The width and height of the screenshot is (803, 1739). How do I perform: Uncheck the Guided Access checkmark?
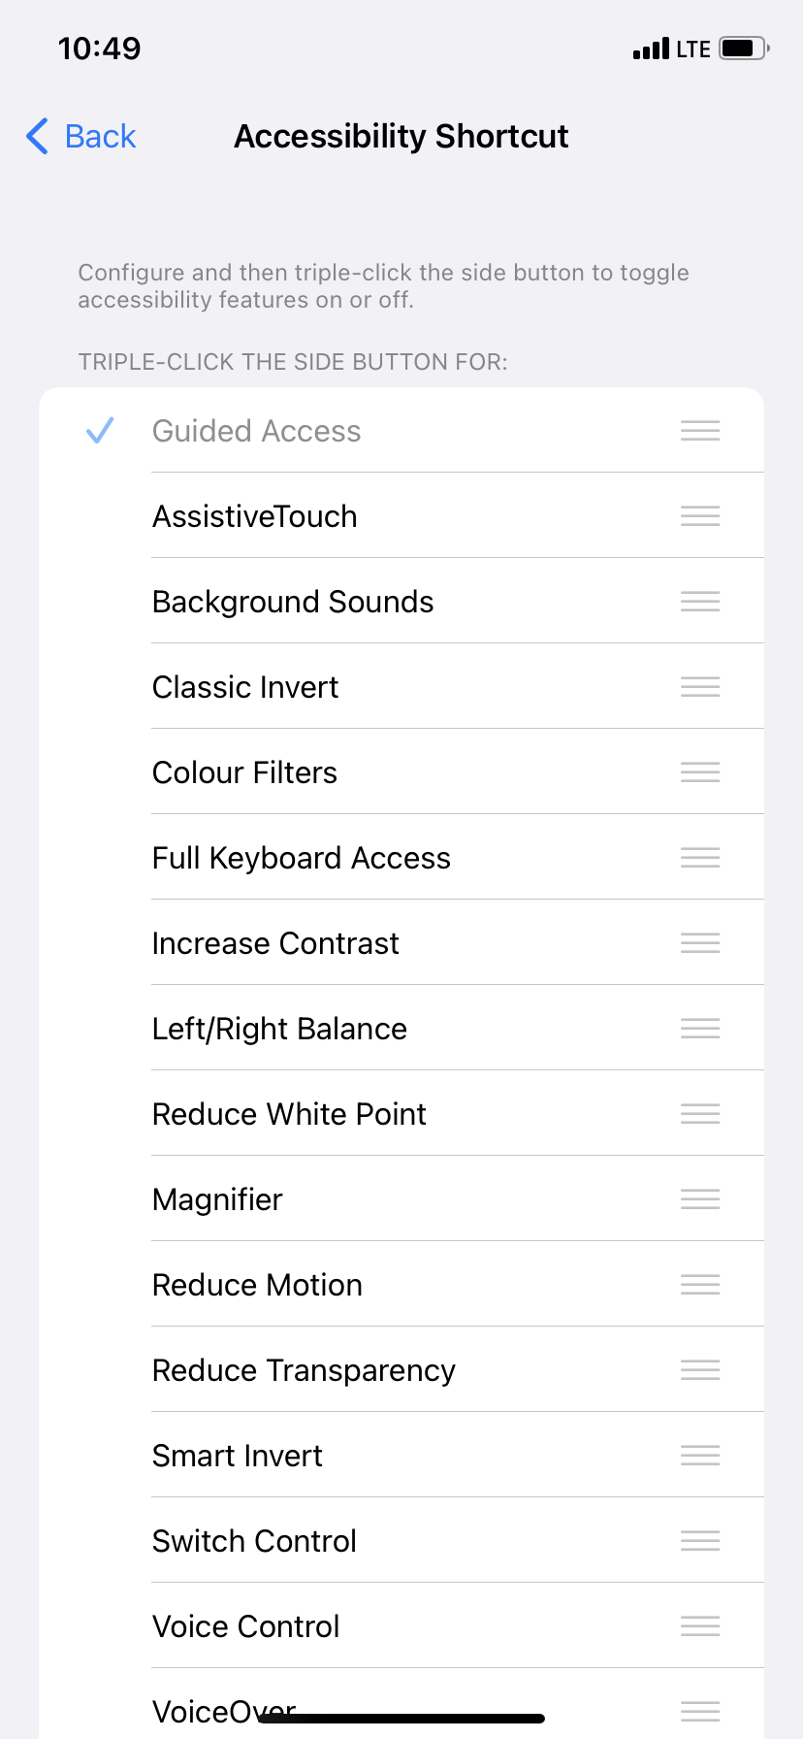point(100,431)
